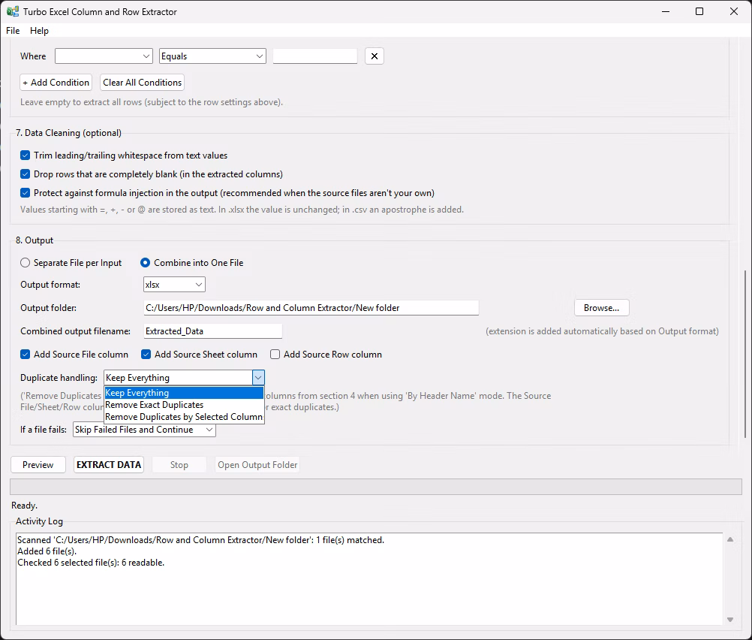Click the Combined output filename field
Image resolution: width=752 pixels, height=640 pixels.
point(213,331)
